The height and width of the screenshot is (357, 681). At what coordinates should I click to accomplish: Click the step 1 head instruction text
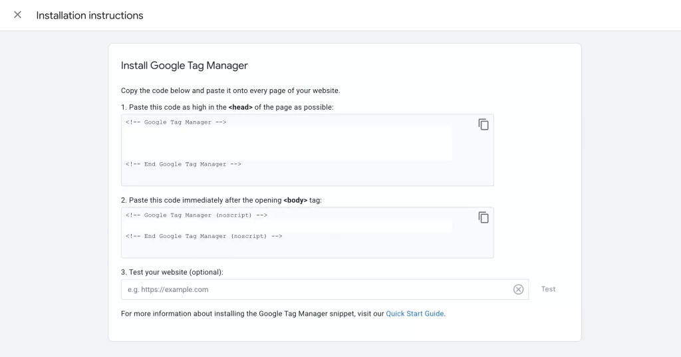[227, 107]
